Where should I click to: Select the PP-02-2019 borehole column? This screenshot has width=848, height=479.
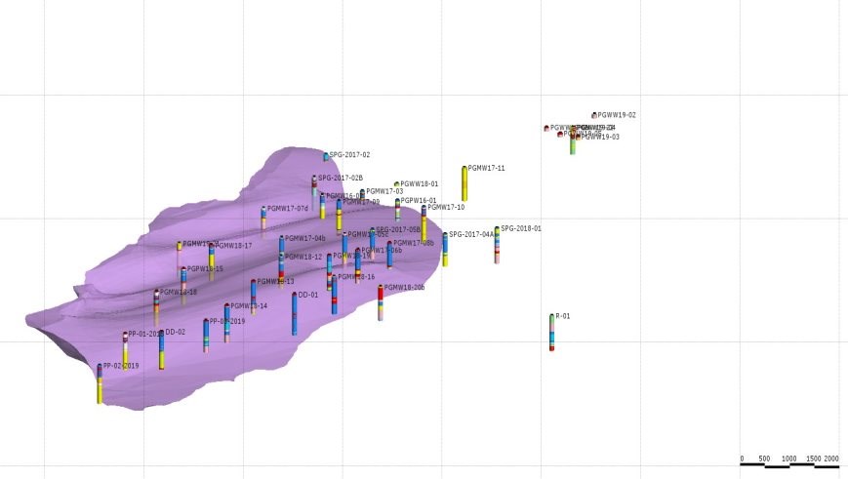pos(100,384)
